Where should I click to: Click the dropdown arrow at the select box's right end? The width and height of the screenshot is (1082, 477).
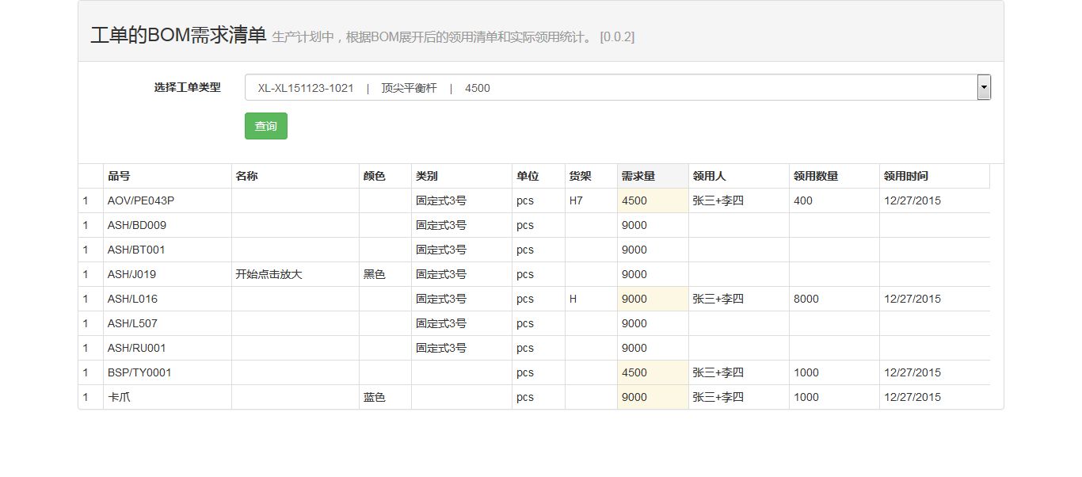[x=984, y=87]
